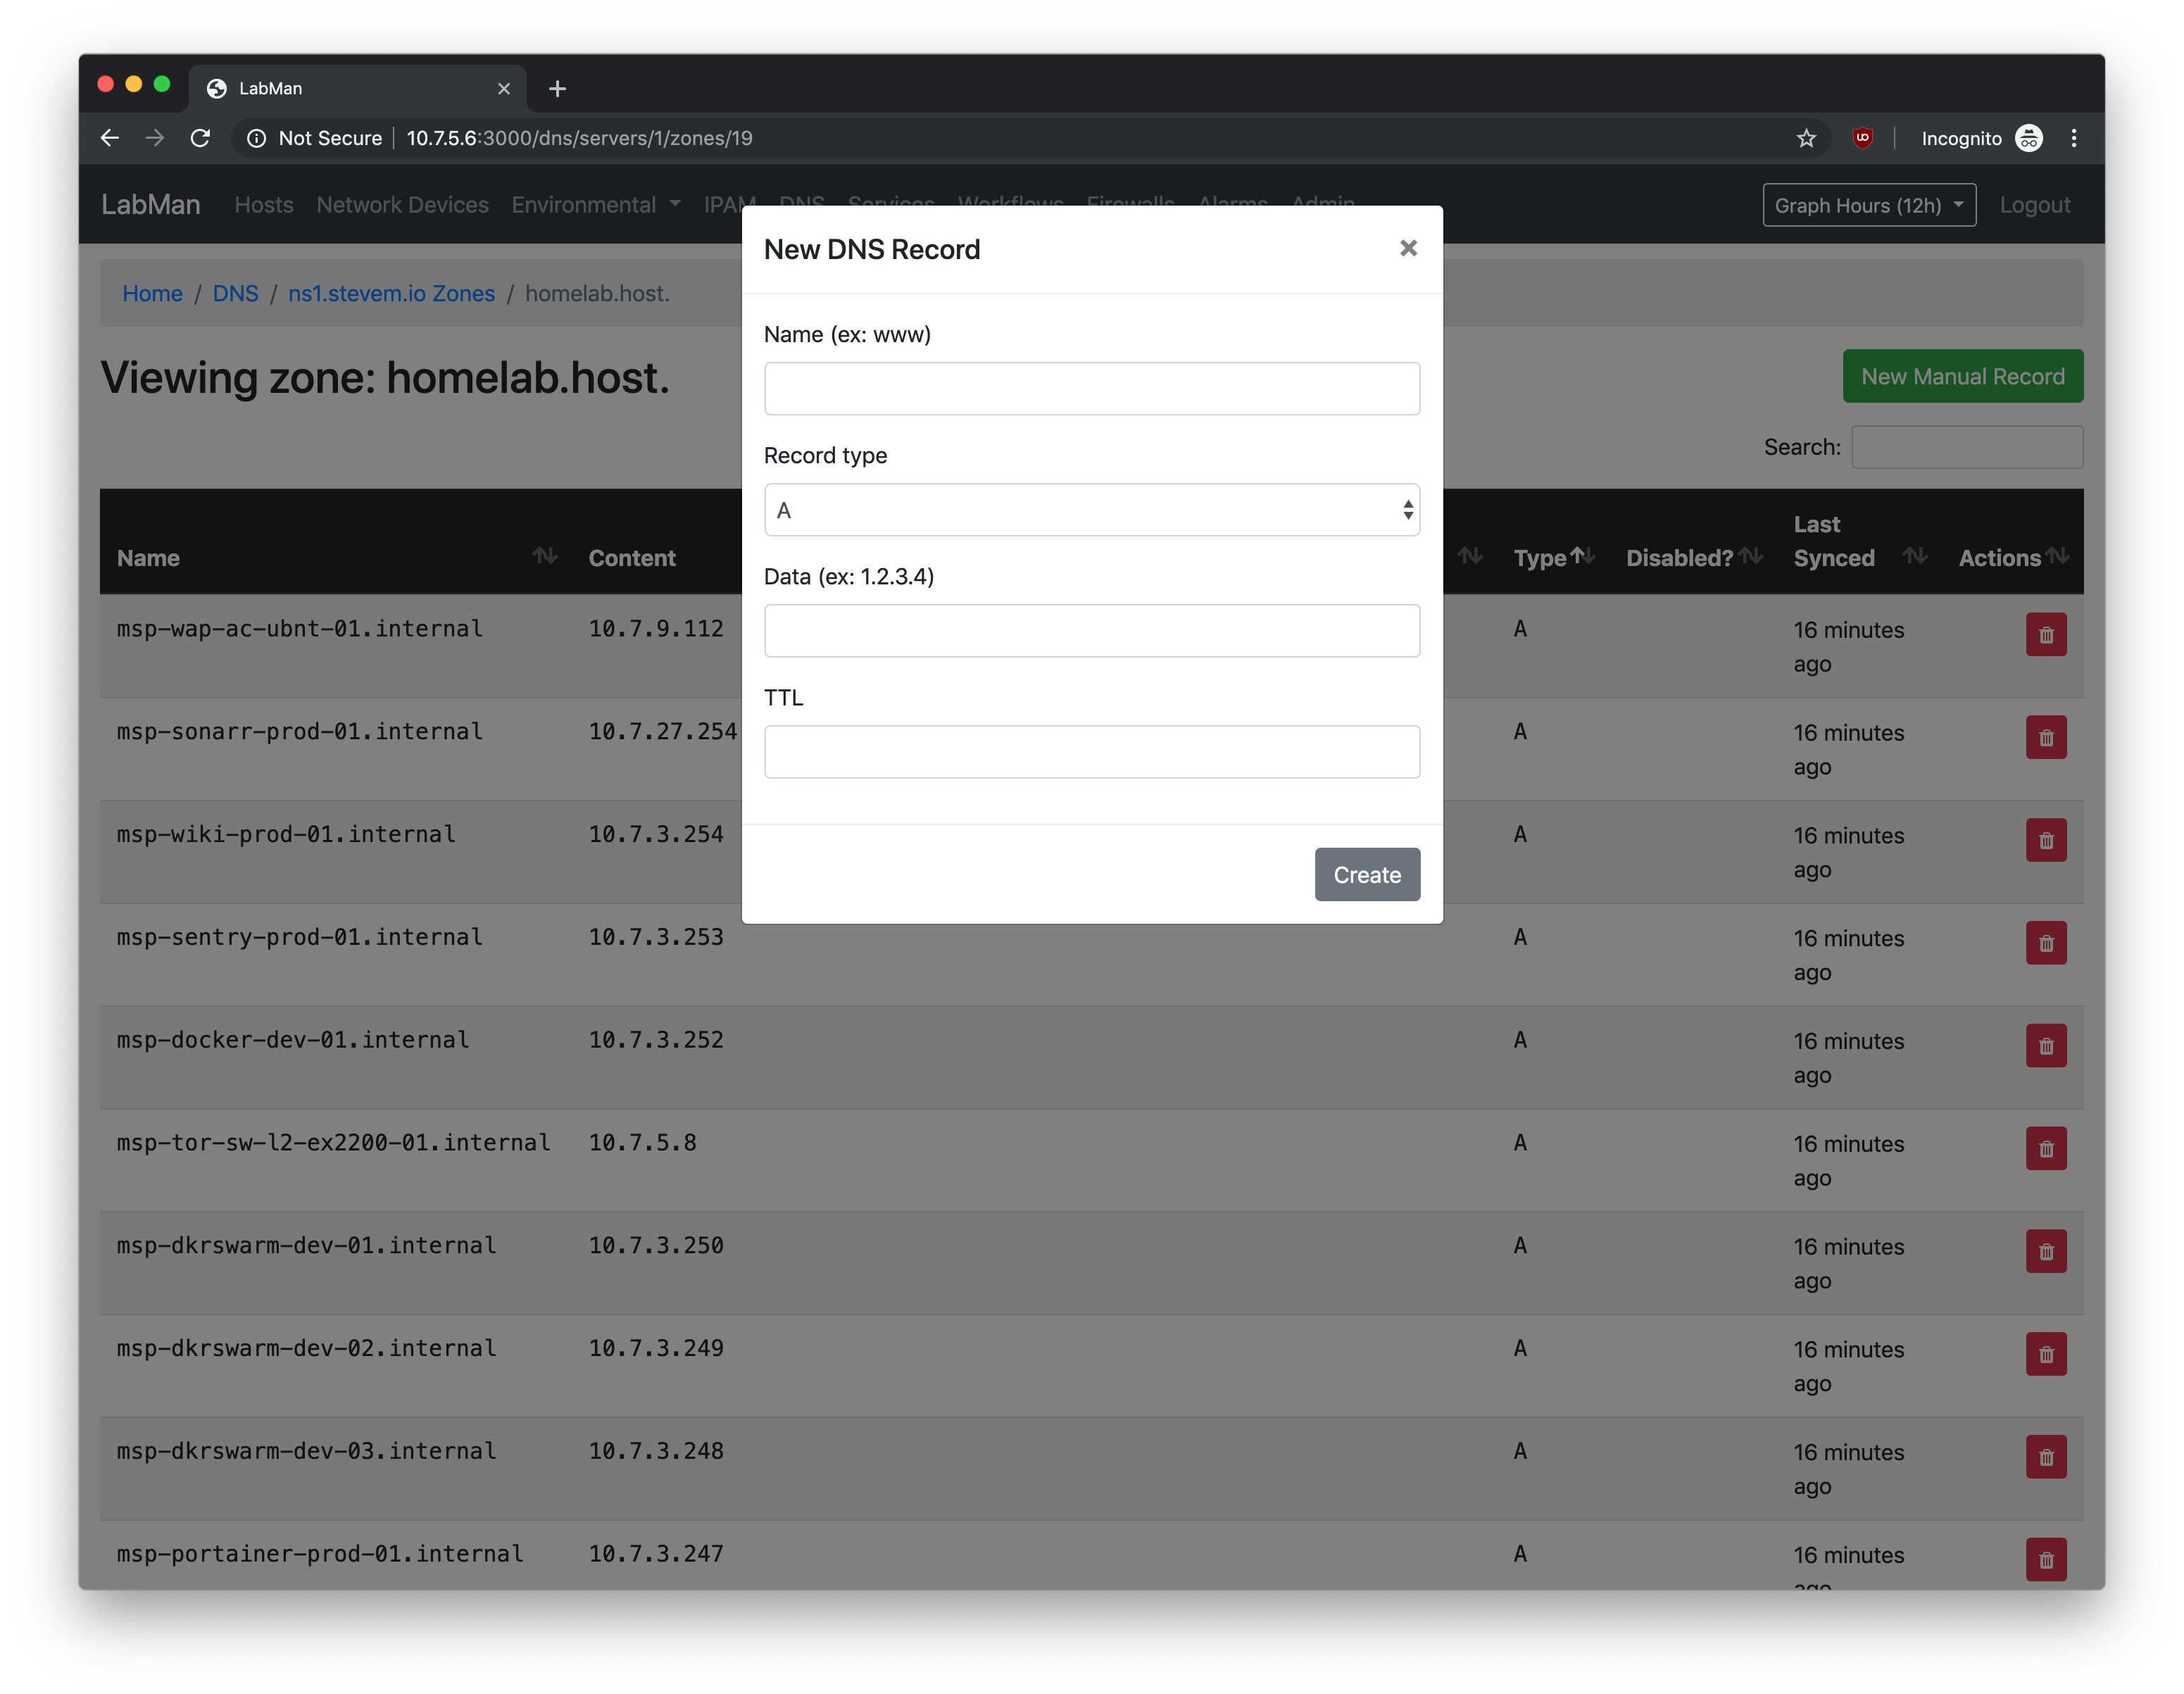Open the Hosts navigation item

264,205
